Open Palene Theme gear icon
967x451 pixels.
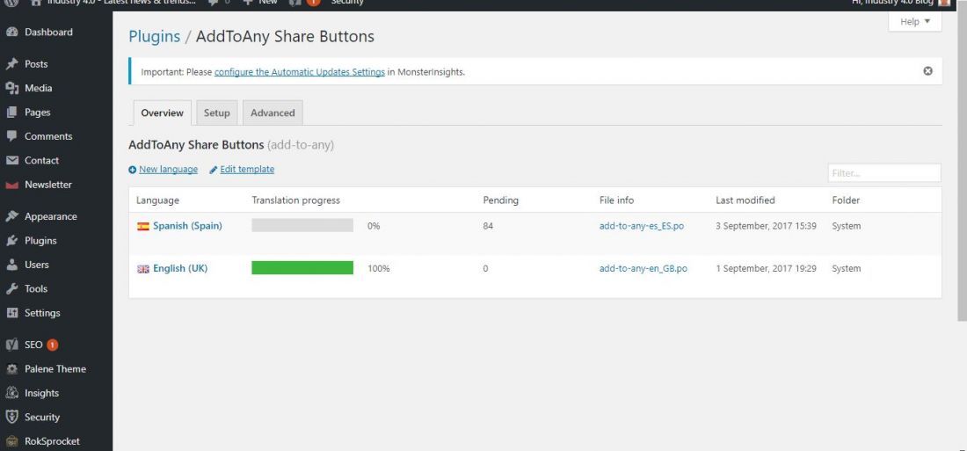click(11, 369)
